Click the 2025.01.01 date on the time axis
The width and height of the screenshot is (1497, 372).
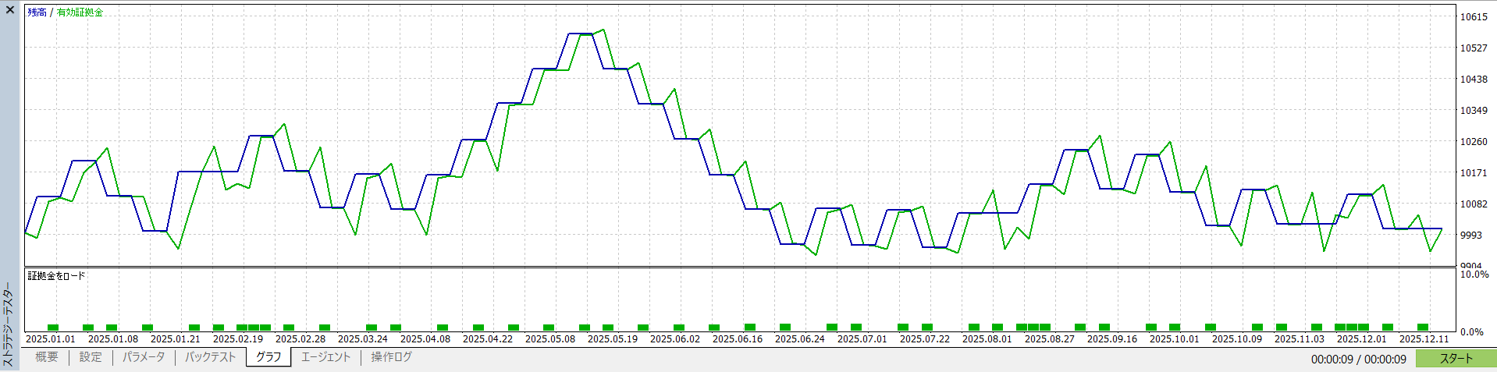pos(51,339)
